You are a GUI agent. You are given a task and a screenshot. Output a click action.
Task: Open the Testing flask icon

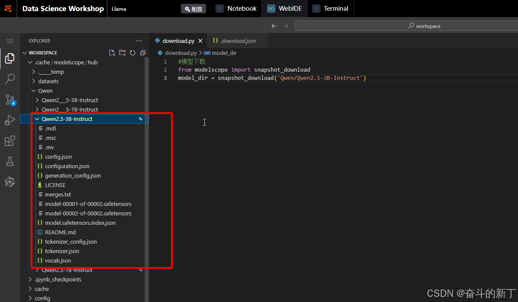click(x=10, y=161)
